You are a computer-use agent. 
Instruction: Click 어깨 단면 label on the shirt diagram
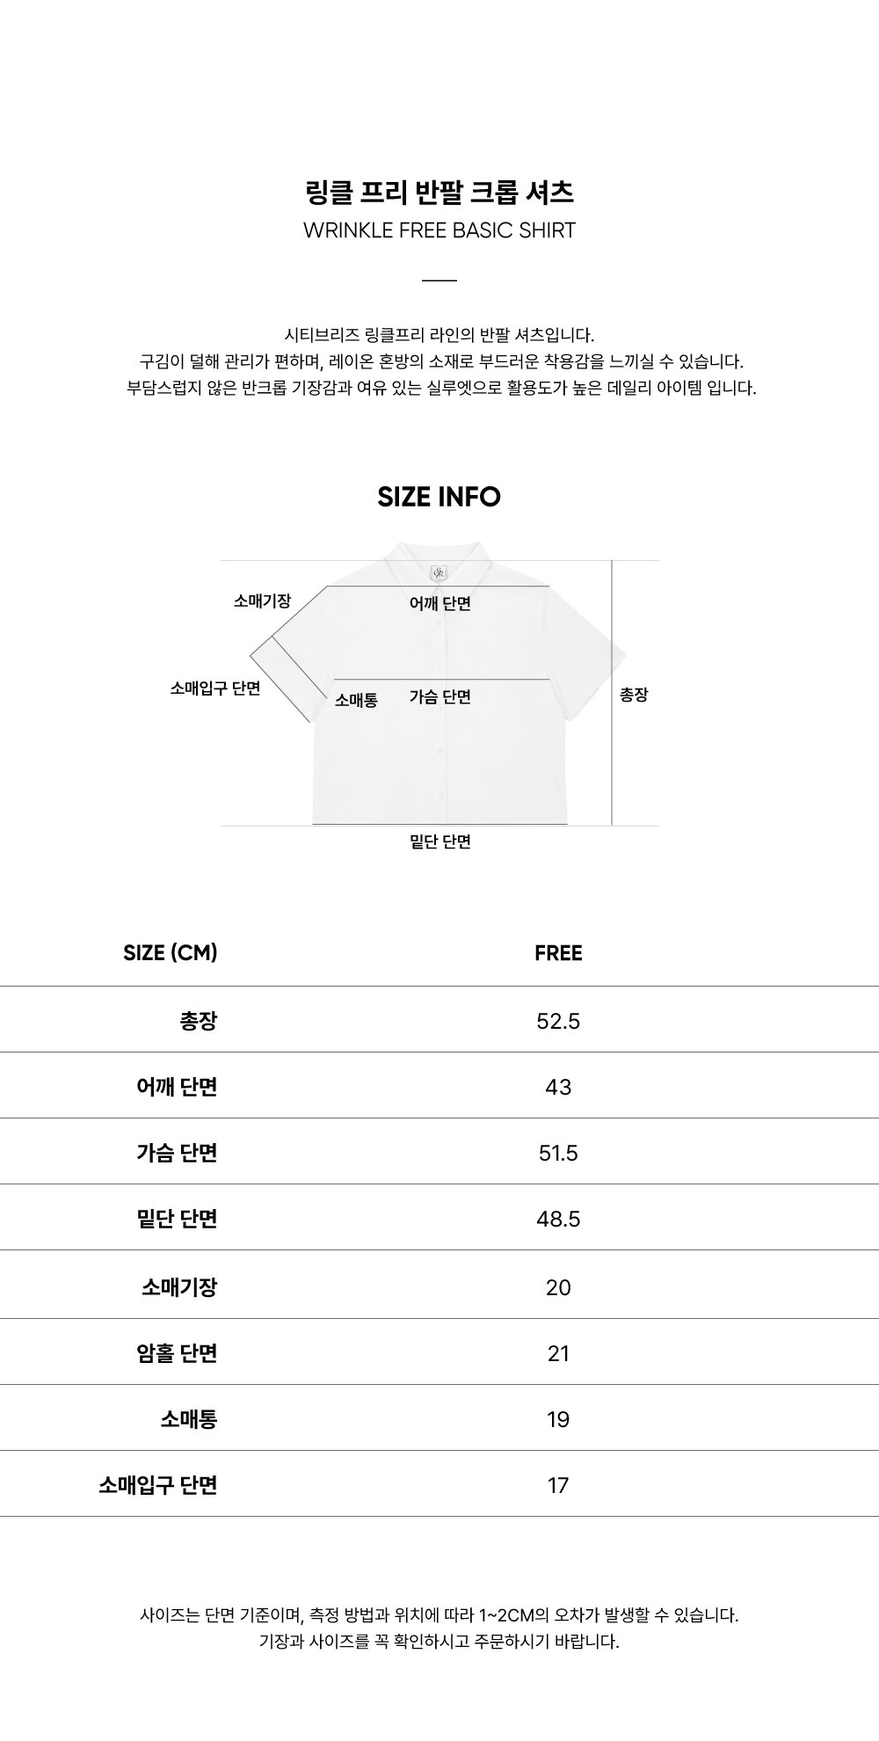point(440,603)
